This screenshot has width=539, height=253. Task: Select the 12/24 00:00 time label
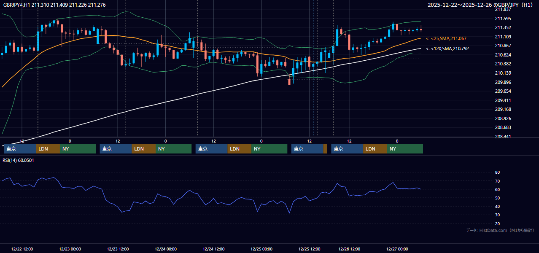(x=166, y=249)
